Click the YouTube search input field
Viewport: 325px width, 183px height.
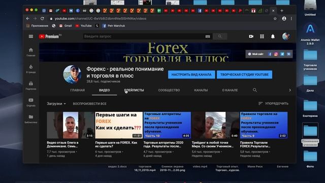tap(144, 37)
